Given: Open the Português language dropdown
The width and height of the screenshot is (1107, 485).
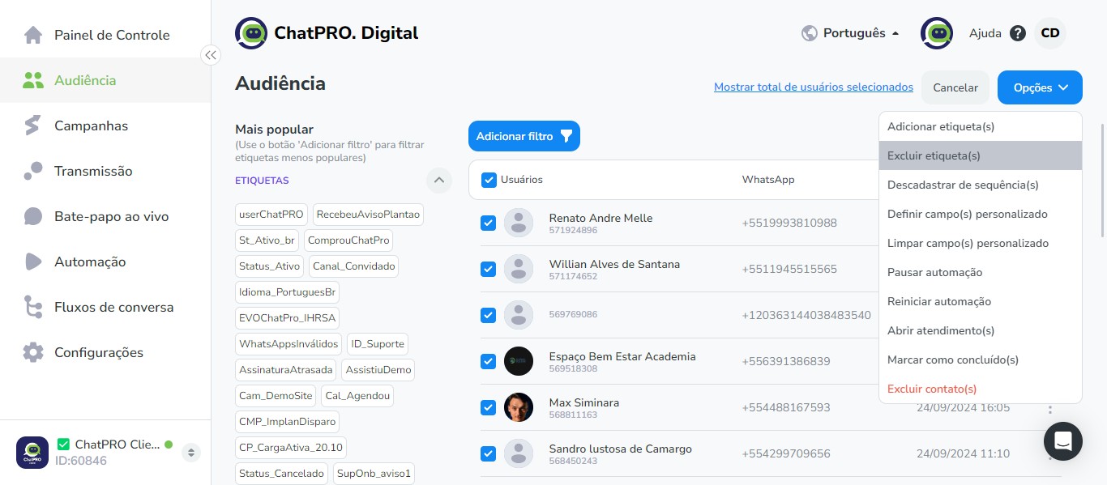Looking at the screenshot, I should point(851,33).
